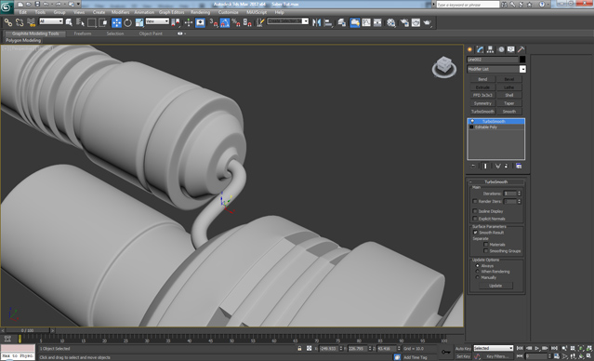Open the Hierarchy command panel tab

tap(490, 49)
